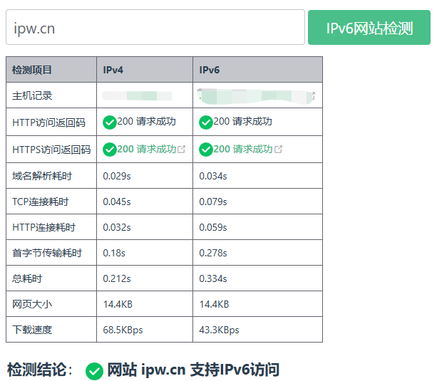Click the 网站 ipw.cn 支持IPv6访问 conclusion text
The width and height of the screenshot is (437, 381).
click(x=193, y=370)
